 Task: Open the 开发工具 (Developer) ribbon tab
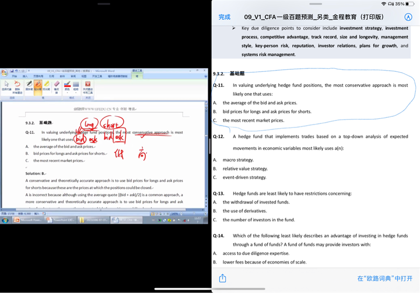(x=97, y=76)
